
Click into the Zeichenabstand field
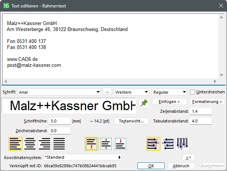(60, 131)
